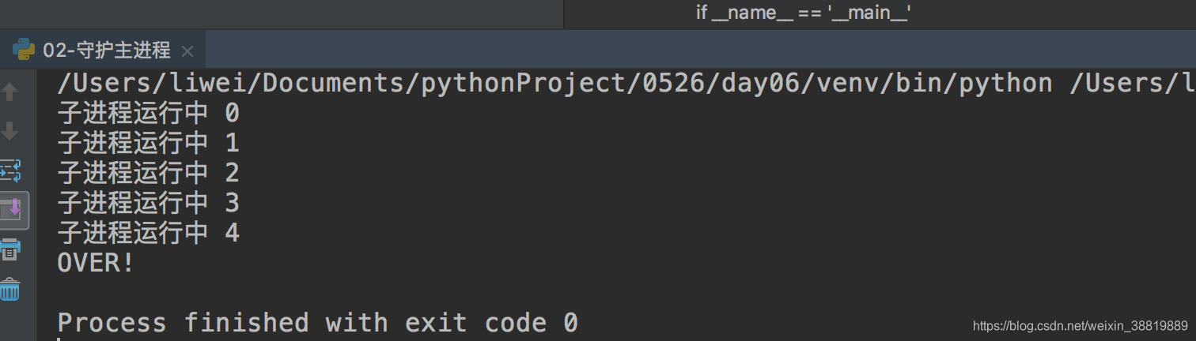
Task: Clear all console output with trash icon
Action: click(9, 289)
